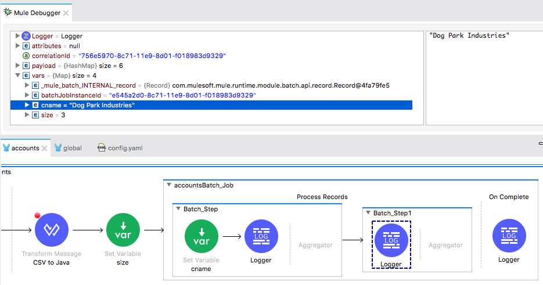This screenshot has height=285, width=543.
Task: Switch to the Mule Debugger tab
Action: [x=37, y=13]
